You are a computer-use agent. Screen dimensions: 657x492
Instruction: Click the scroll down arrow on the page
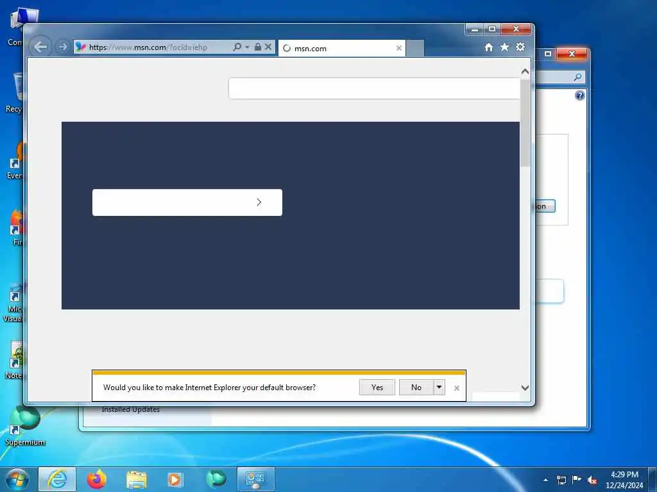(525, 388)
